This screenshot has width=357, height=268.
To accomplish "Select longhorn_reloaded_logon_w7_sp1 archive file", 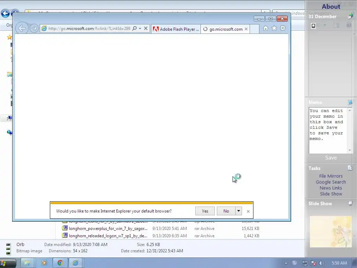I will tap(108, 236).
